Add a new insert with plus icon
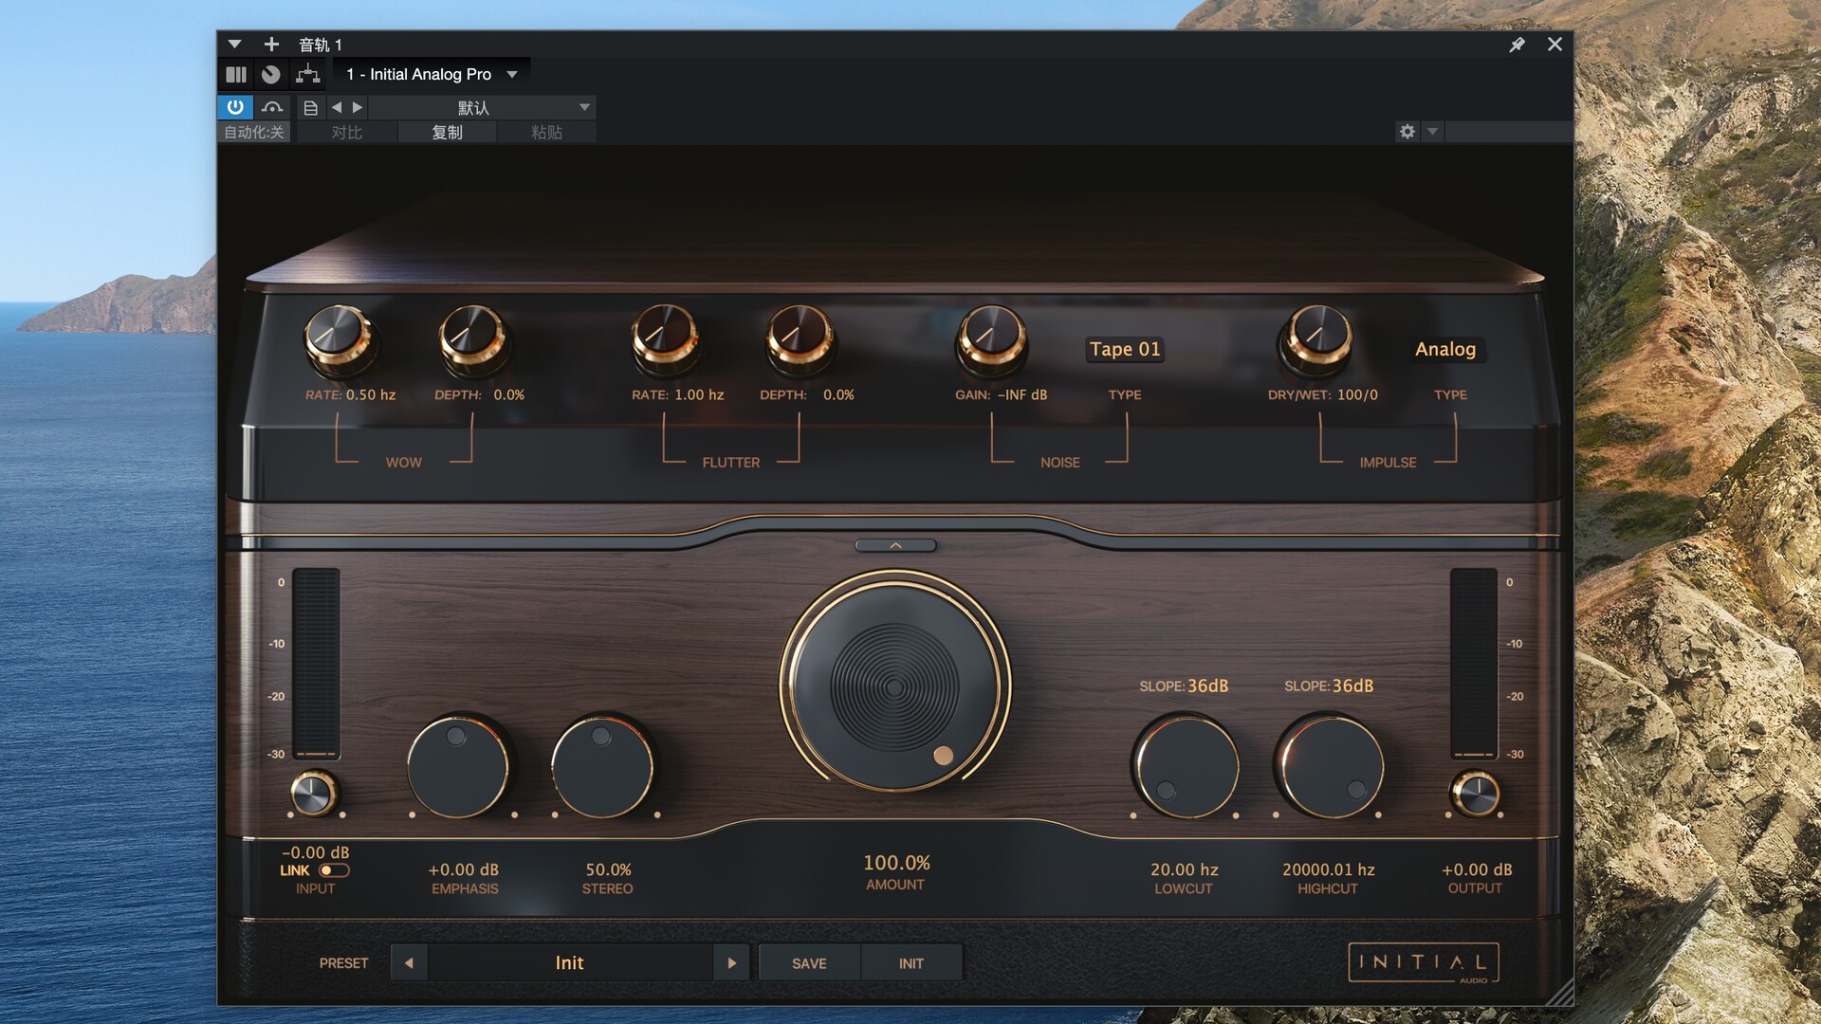This screenshot has height=1024, width=1821. click(271, 45)
